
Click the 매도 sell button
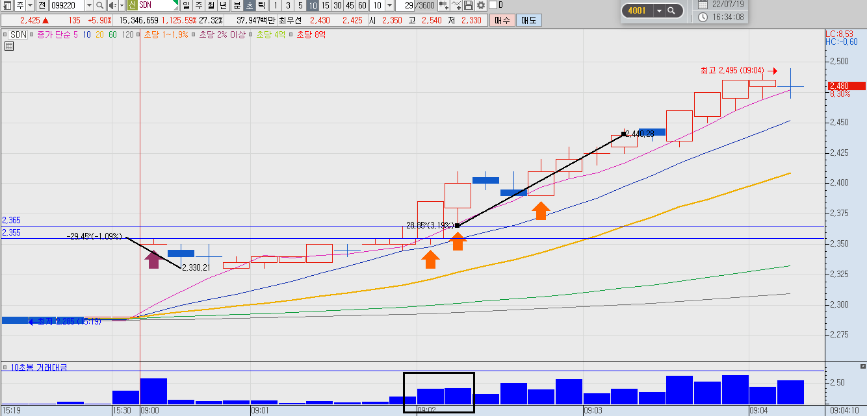[528, 20]
